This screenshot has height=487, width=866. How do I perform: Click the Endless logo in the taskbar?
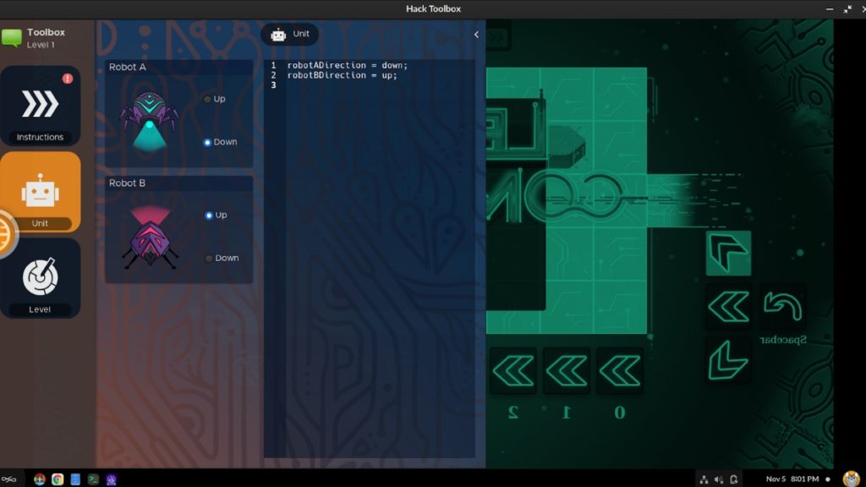8,479
